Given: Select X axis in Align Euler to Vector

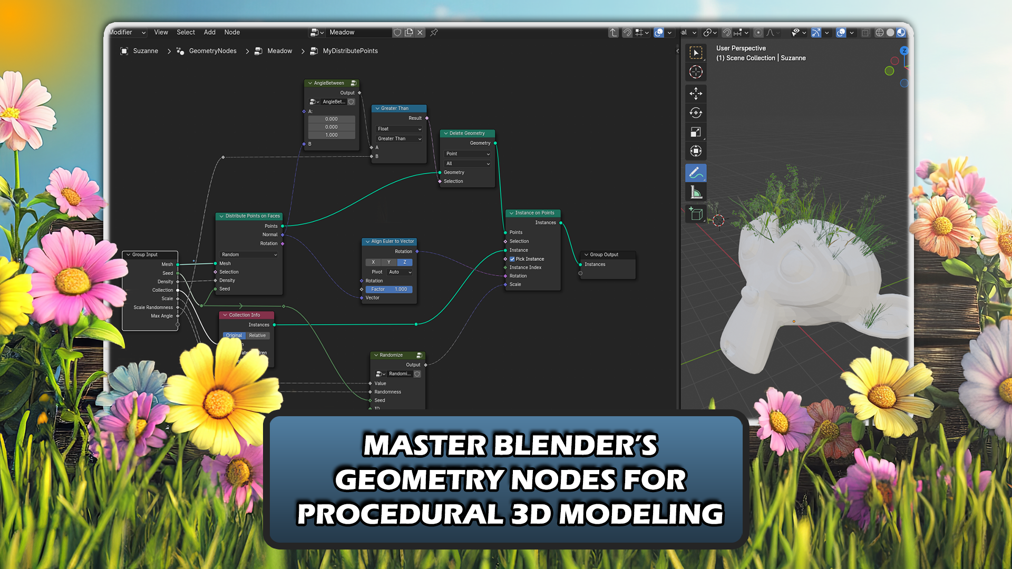Looking at the screenshot, I should tap(373, 262).
